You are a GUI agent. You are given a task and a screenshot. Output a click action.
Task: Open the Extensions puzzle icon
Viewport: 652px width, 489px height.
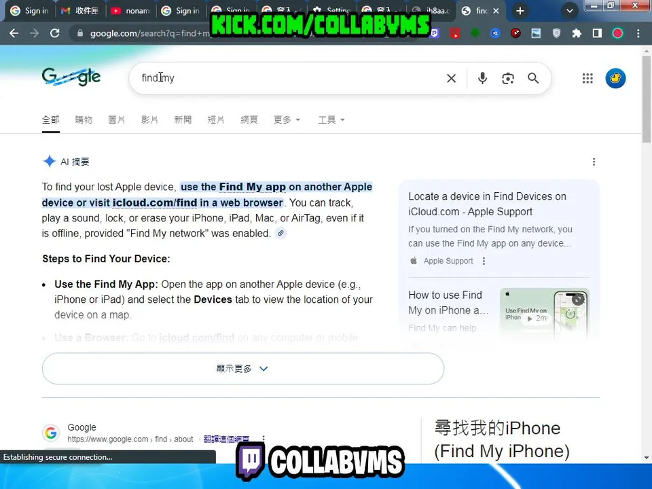click(x=577, y=33)
